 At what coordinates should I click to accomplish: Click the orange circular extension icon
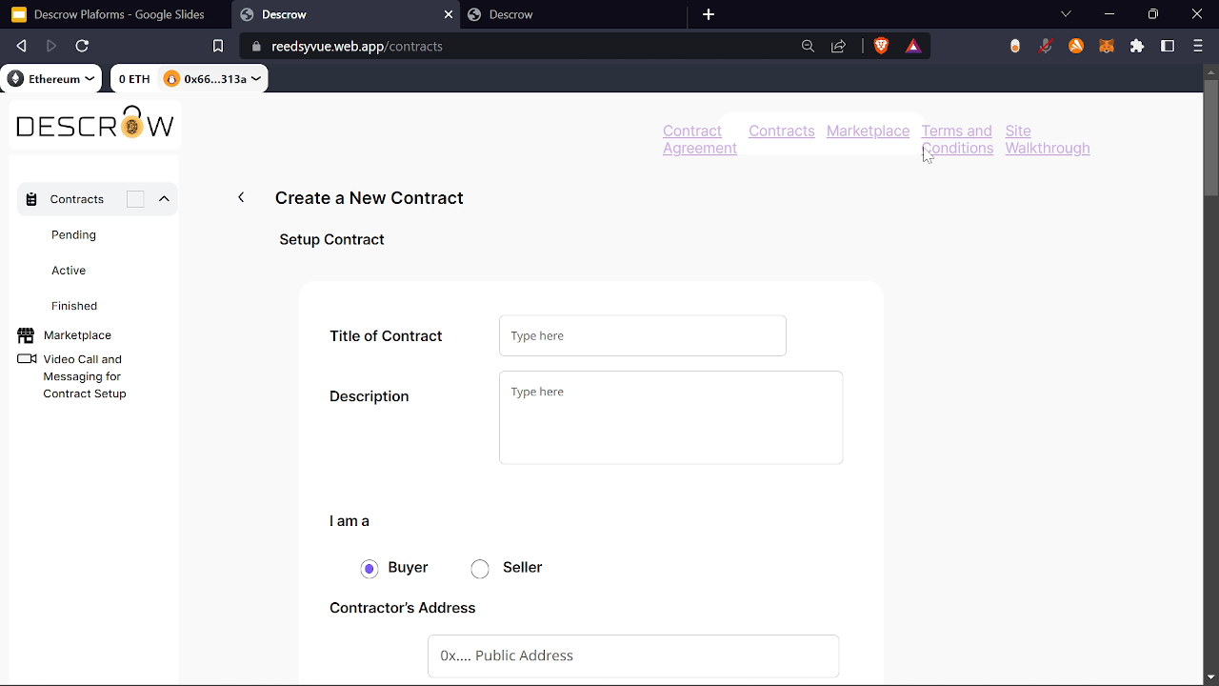click(1076, 46)
